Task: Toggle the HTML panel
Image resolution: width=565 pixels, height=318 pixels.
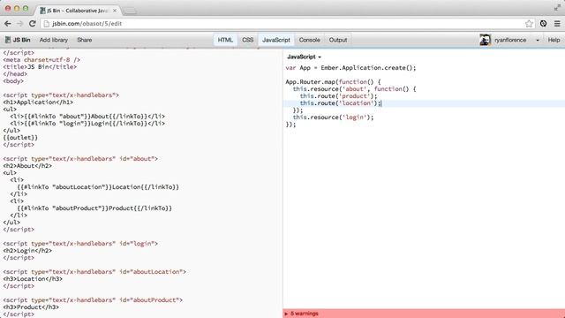Action: (225, 40)
